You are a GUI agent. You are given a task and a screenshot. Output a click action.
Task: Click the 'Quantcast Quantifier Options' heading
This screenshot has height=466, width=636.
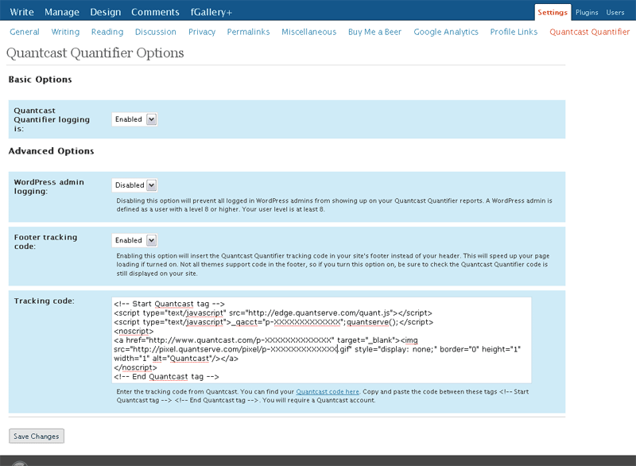pos(95,53)
